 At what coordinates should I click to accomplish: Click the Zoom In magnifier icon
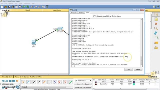[x=32, y=7]
